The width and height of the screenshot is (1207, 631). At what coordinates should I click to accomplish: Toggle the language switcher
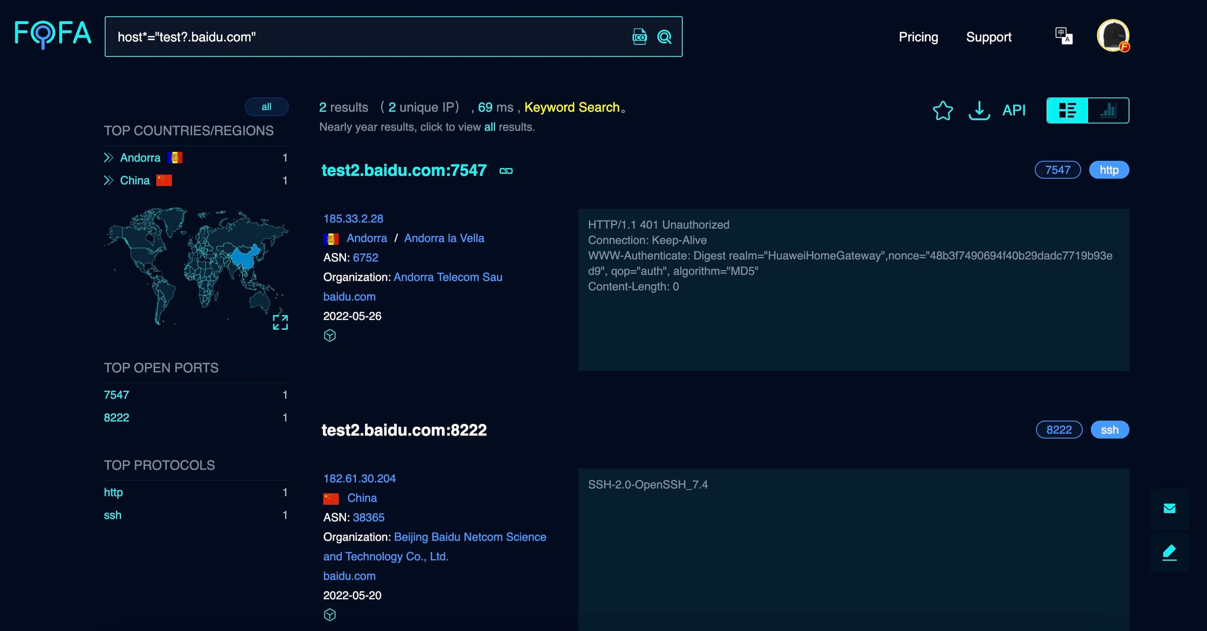[x=1063, y=35]
